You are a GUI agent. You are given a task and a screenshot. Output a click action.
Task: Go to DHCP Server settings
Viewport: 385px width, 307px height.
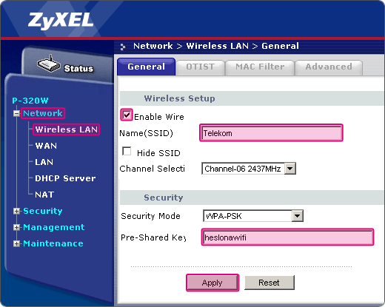pos(65,178)
